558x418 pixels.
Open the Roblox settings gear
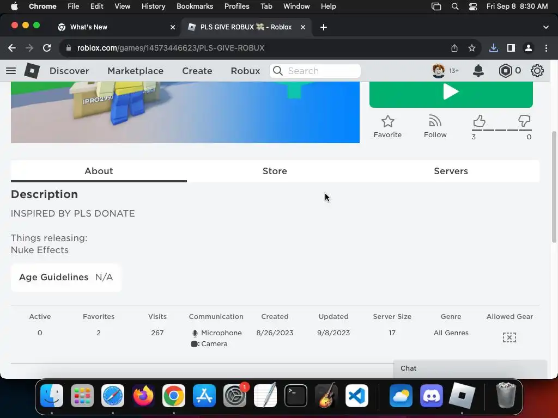[537, 71]
